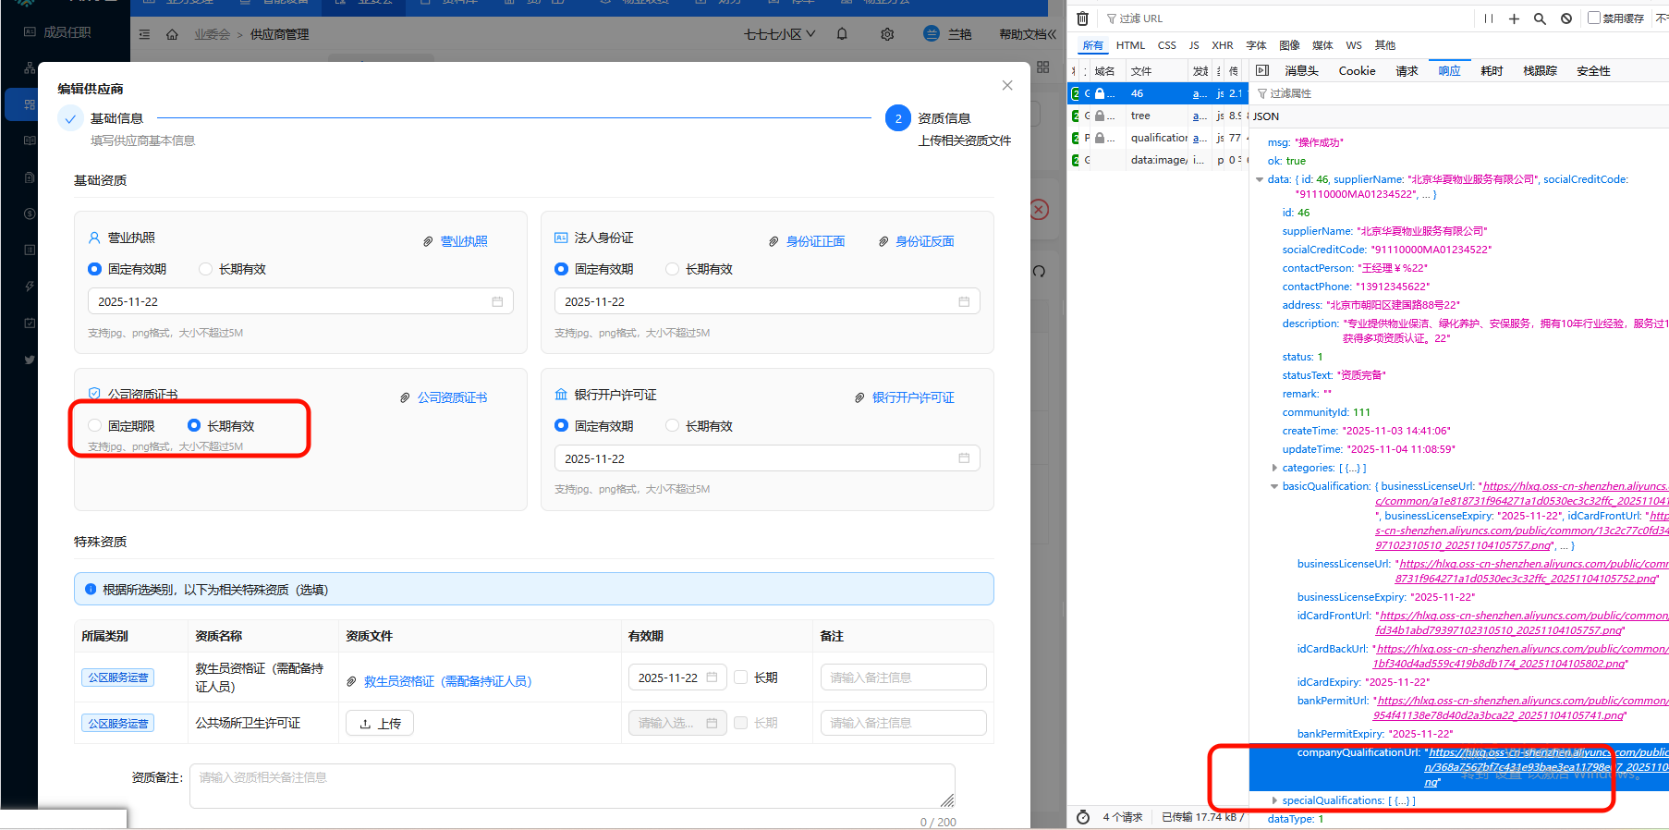Viewport: 1669px width, 830px height.
Task: Open the notification bell icon
Action: 842,34
